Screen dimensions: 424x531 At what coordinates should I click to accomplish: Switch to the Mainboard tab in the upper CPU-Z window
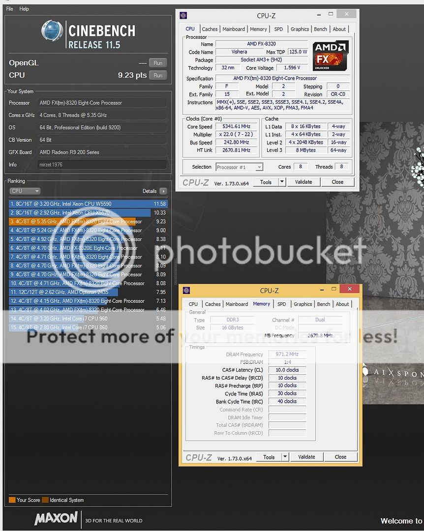point(234,29)
